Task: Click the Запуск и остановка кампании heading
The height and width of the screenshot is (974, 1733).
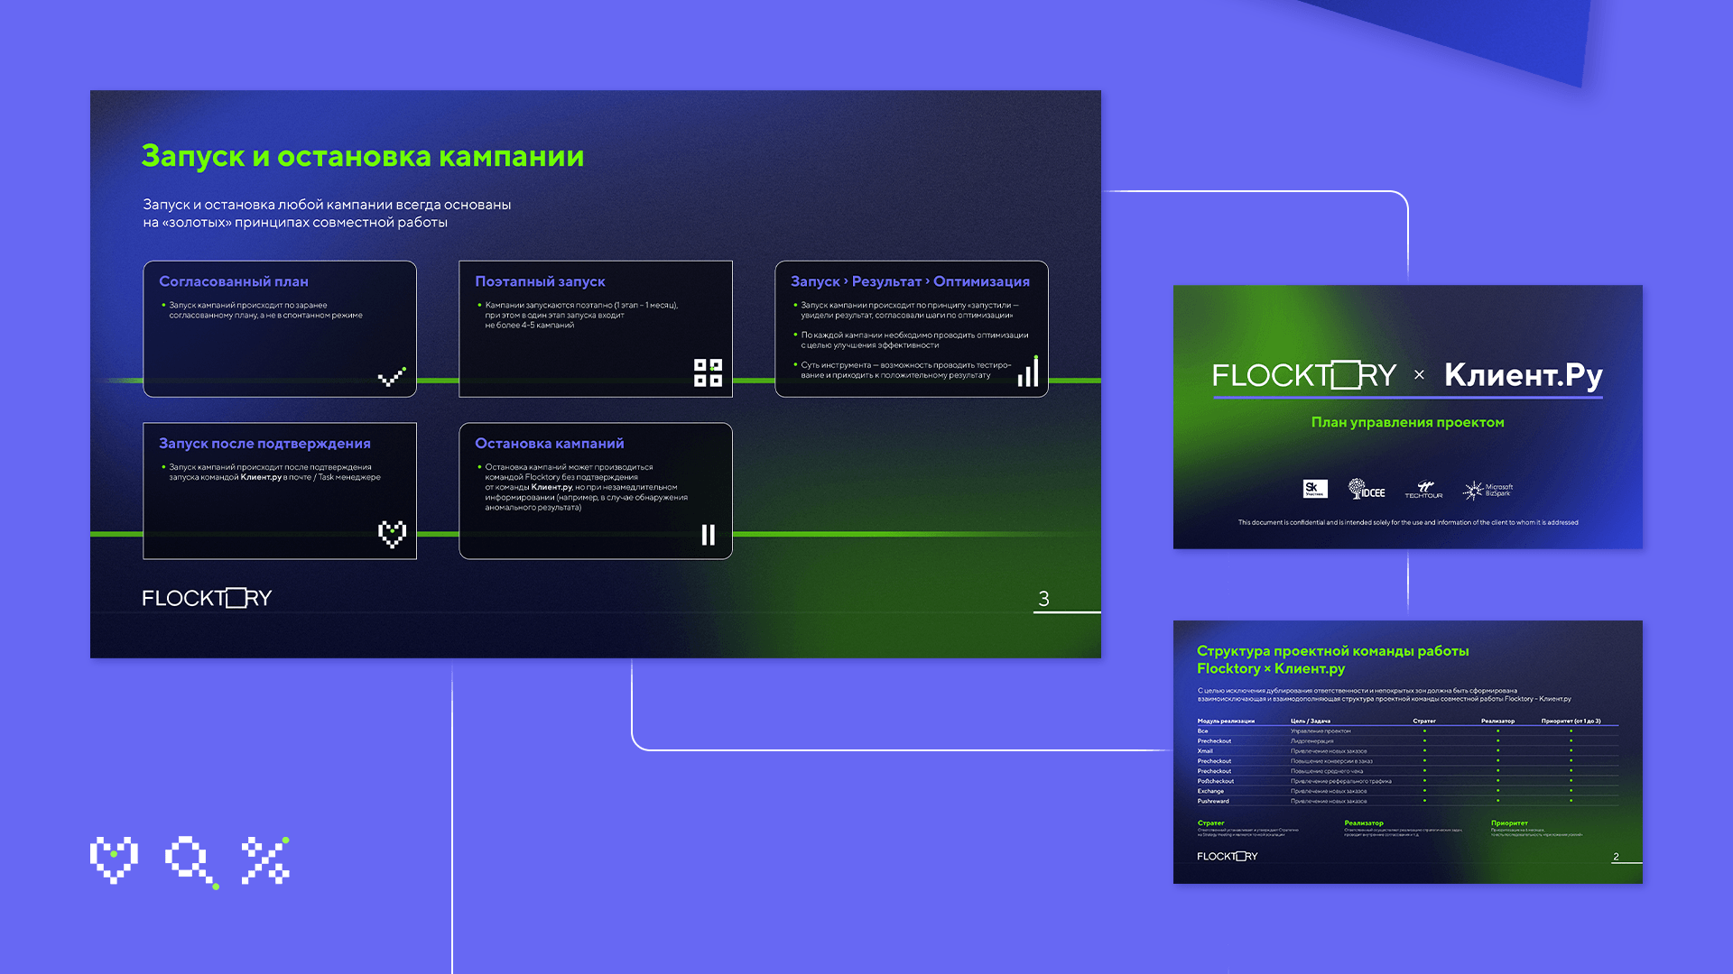Action: (x=362, y=156)
